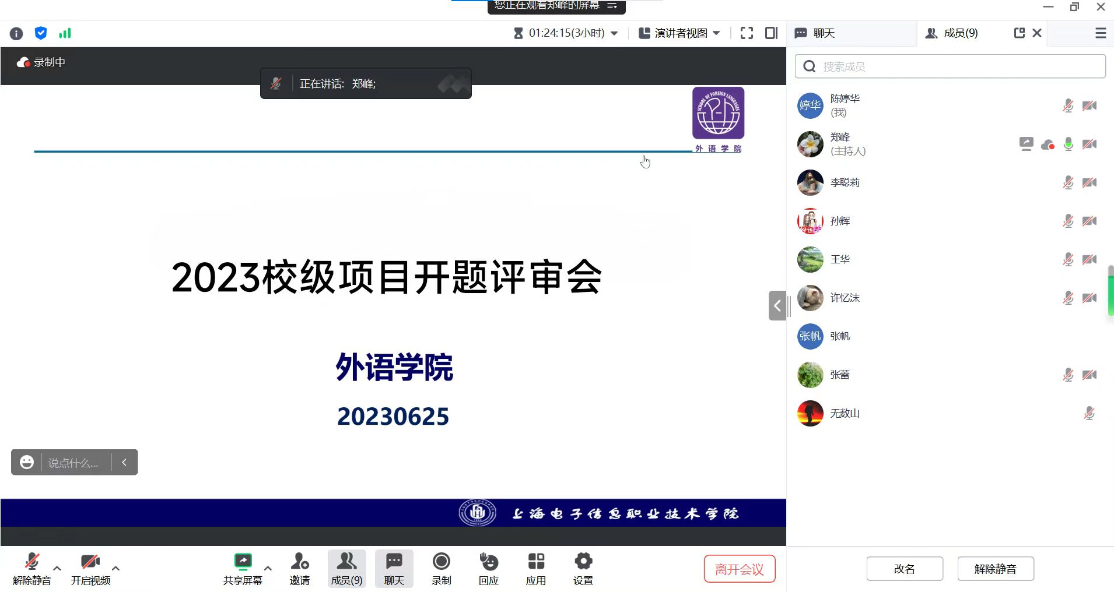Open the Invite participants icon
Viewport: 1114px width, 592px height.
299,568
